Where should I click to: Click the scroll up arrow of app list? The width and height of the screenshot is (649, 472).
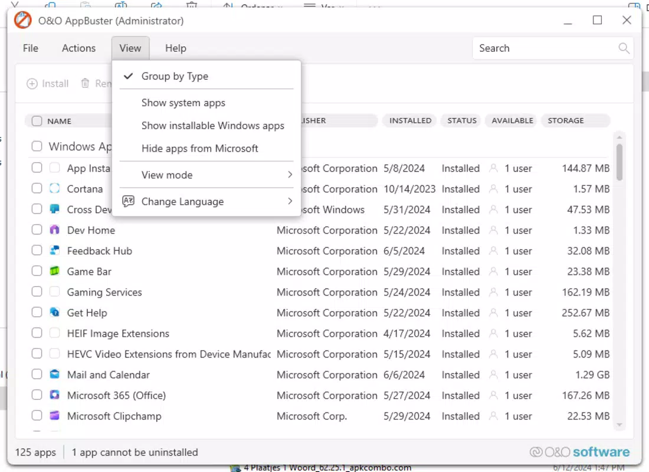click(619, 137)
